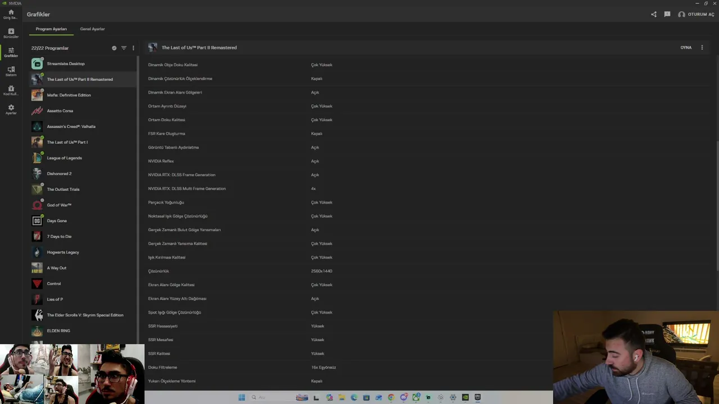The width and height of the screenshot is (719, 404).
Task: Click the OYNA play button
Action: coord(686,48)
